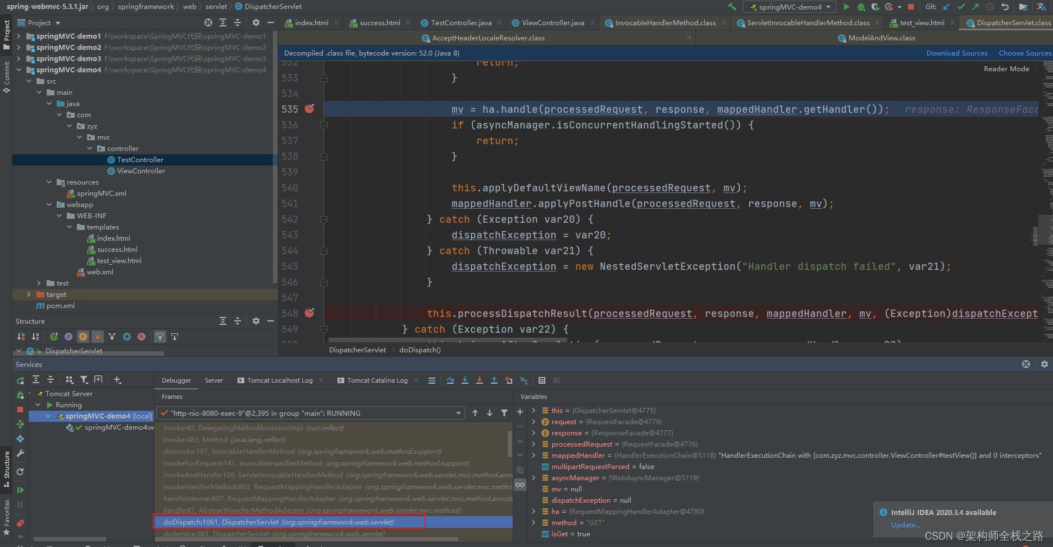This screenshot has width=1053, height=547.
Task: Toggle Show Non-Public in the Structure toolbar
Action: [x=98, y=337]
